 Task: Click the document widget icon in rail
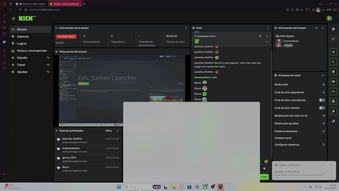coord(333,72)
